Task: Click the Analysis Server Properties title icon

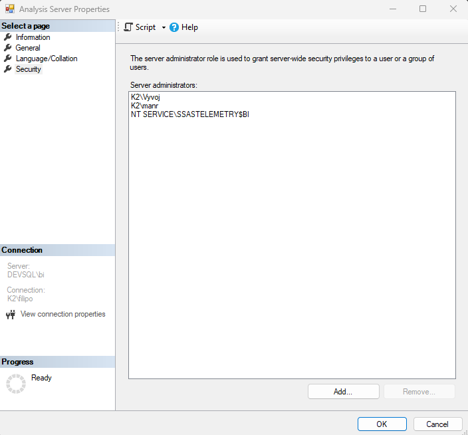Action: pyautogui.click(x=9, y=9)
